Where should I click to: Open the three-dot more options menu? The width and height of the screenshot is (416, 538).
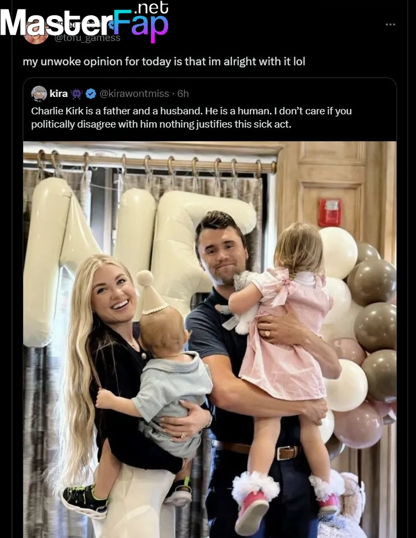390,25
